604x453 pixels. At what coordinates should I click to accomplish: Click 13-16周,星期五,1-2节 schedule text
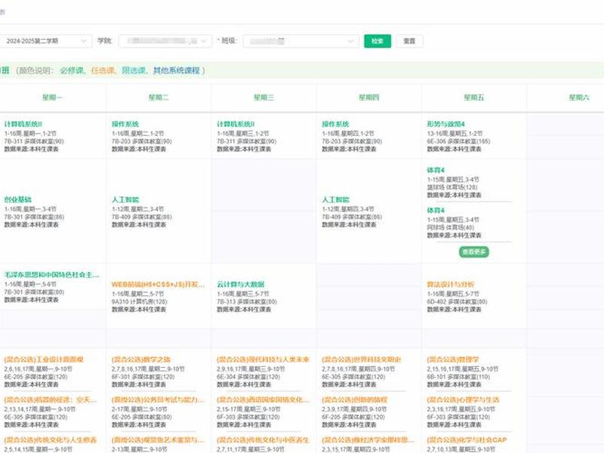tap(455, 134)
